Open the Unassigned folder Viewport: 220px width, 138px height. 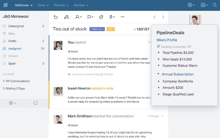point(23,26)
